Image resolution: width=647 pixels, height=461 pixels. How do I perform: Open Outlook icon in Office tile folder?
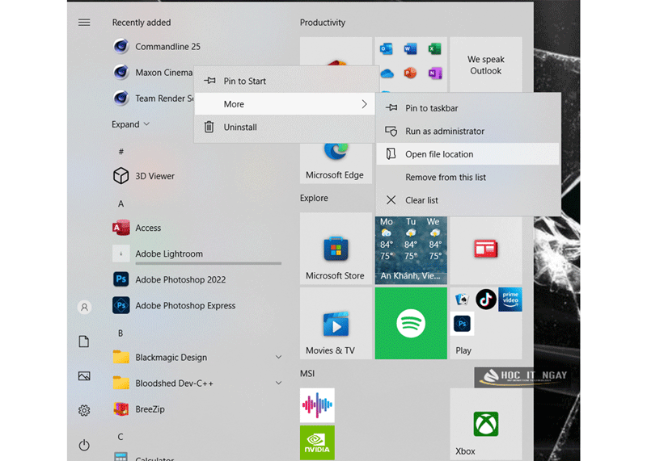click(x=387, y=49)
